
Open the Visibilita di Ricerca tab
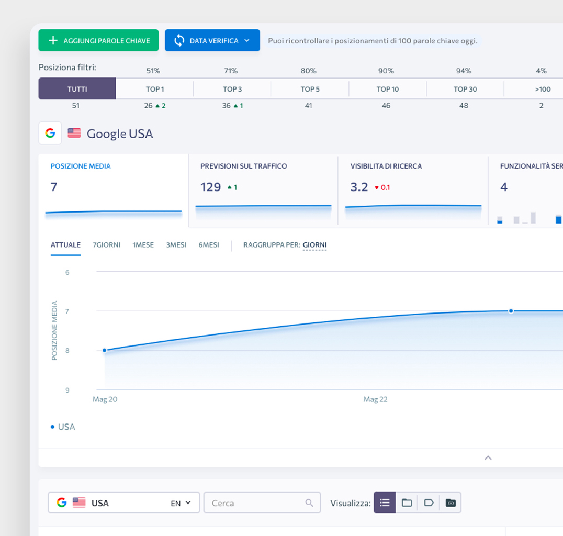(x=413, y=191)
